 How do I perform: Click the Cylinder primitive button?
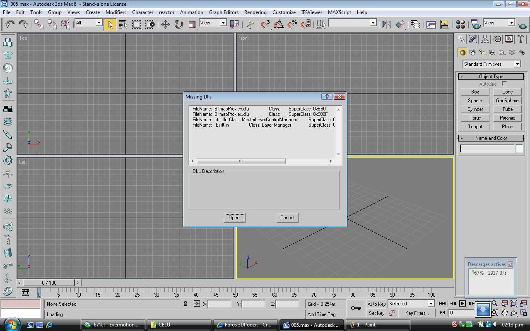point(475,109)
